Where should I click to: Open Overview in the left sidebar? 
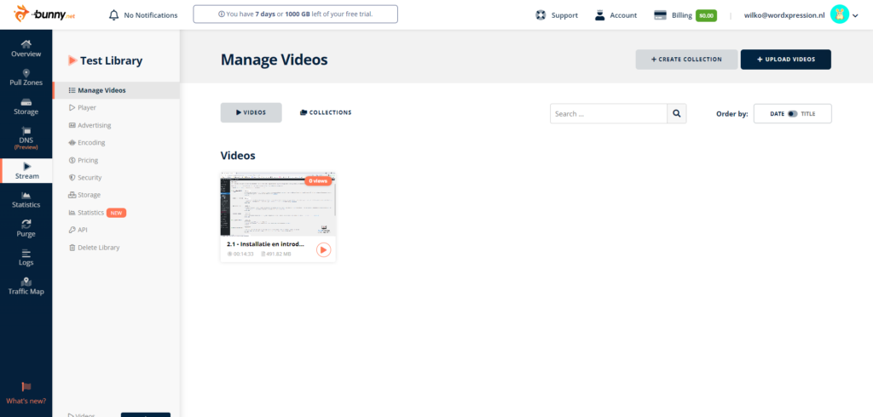pos(26,49)
